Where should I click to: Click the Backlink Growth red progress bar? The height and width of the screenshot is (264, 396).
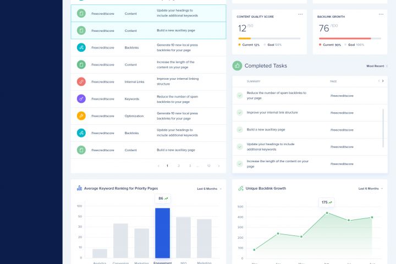click(x=345, y=38)
